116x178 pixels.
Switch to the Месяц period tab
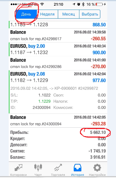point(69,14)
